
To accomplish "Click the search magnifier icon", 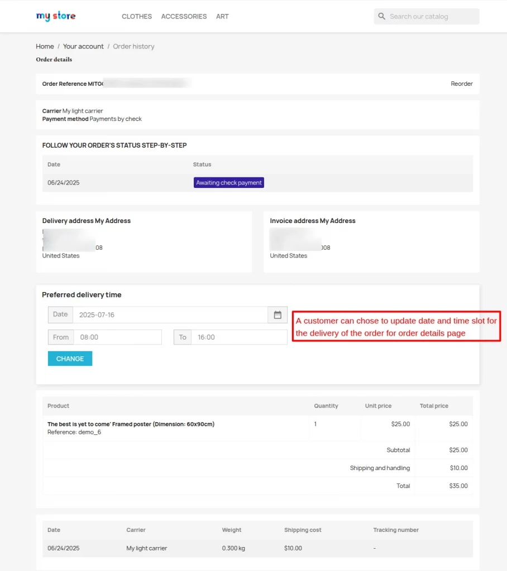I will tap(381, 16).
